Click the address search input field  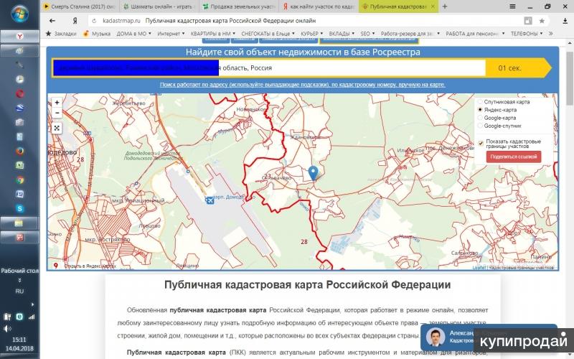(269, 67)
